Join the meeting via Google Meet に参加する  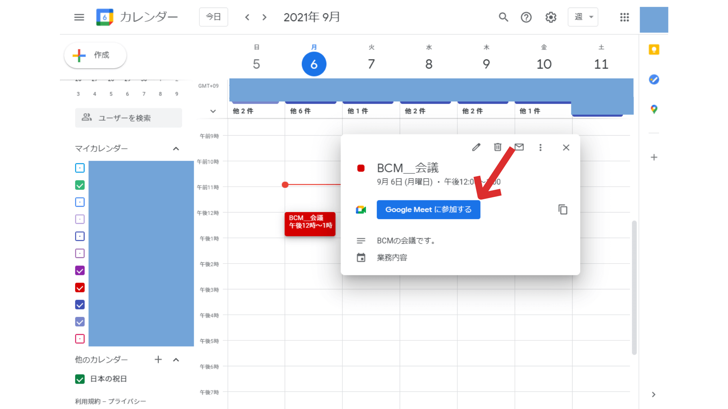428,209
